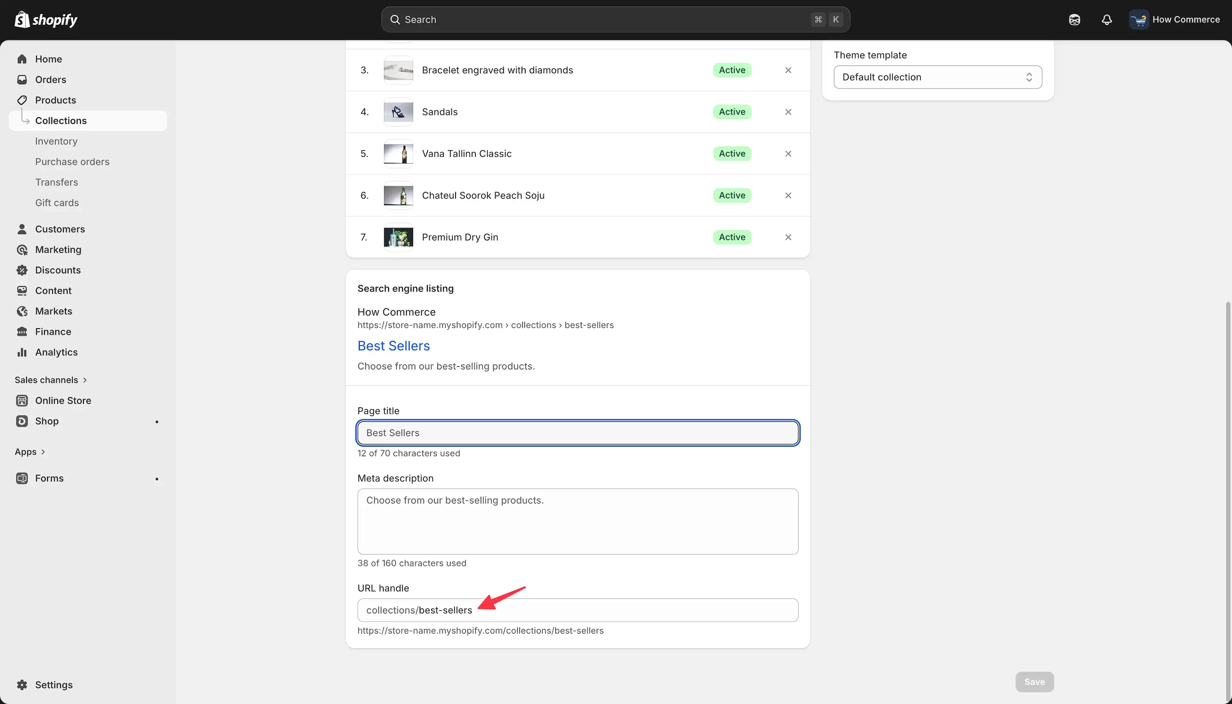Viewport: 1232px width, 704px height.
Task: Click the Products tag icon
Action: pos(22,100)
